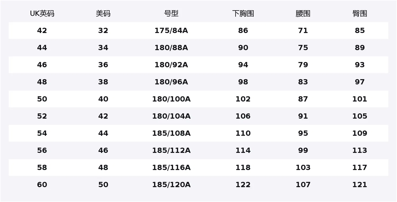Click the UK英码 column header
Image resolution: width=397 pixels, height=202 pixels.
coord(42,13)
